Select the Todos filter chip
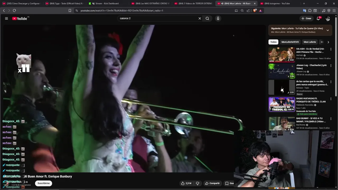The image size is (338, 190). pyautogui.click(x=273, y=42)
